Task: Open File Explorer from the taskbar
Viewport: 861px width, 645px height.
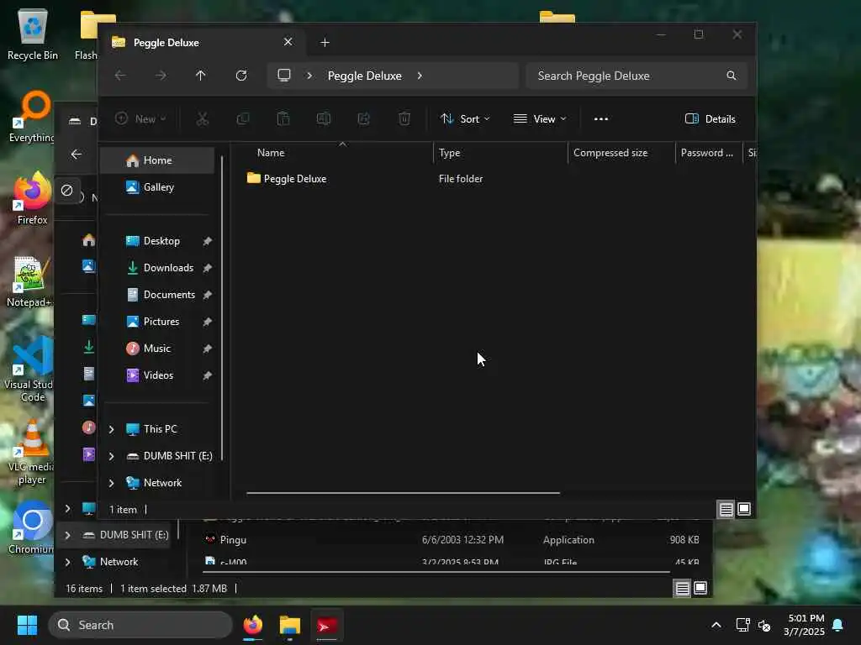Action: pos(290,625)
